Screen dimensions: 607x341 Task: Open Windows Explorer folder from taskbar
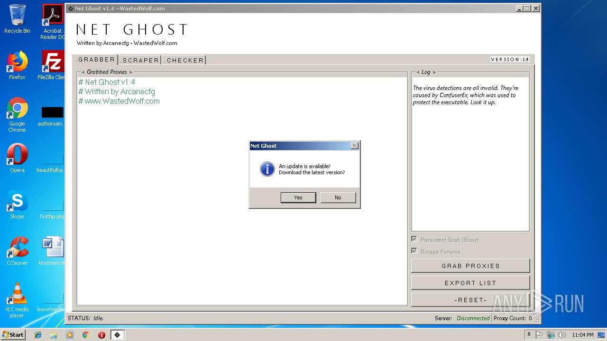(x=54, y=335)
